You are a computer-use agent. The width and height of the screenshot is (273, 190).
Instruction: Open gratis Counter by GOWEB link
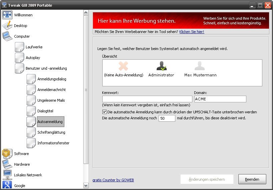tap(113, 180)
